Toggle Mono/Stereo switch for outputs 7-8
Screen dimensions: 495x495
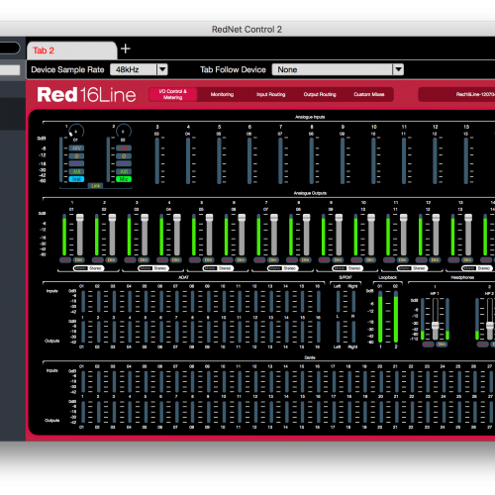point(282,268)
